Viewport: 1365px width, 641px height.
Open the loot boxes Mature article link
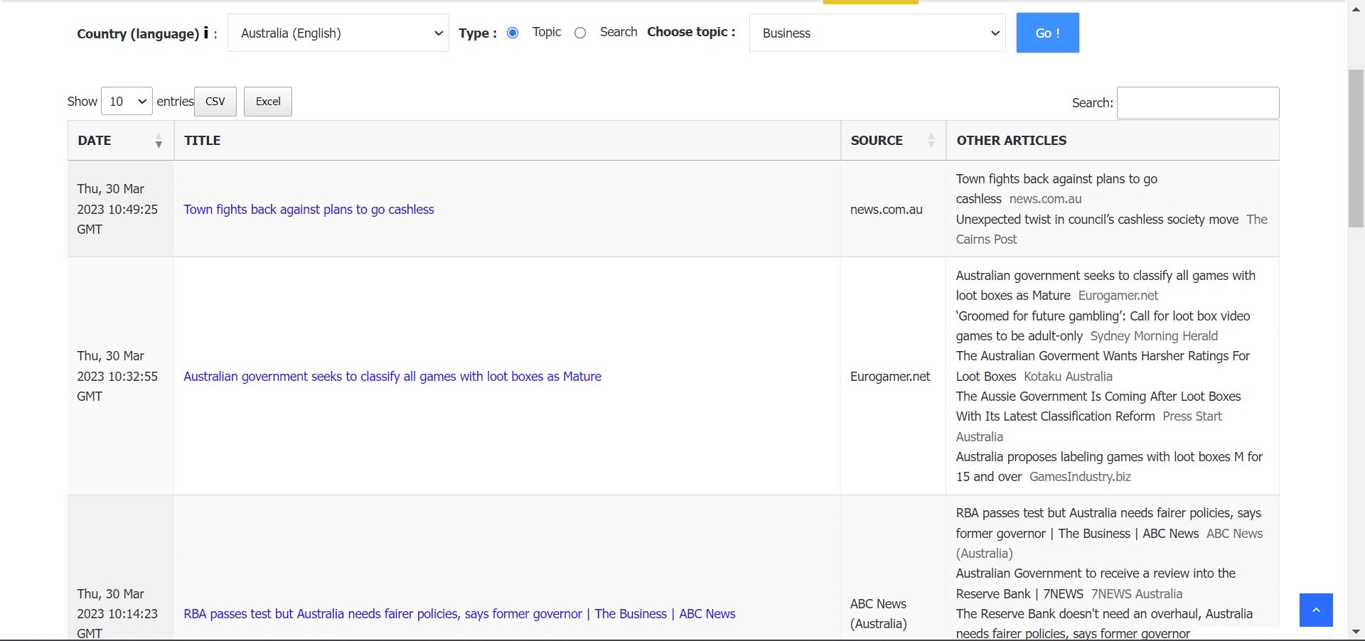(x=392, y=377)
